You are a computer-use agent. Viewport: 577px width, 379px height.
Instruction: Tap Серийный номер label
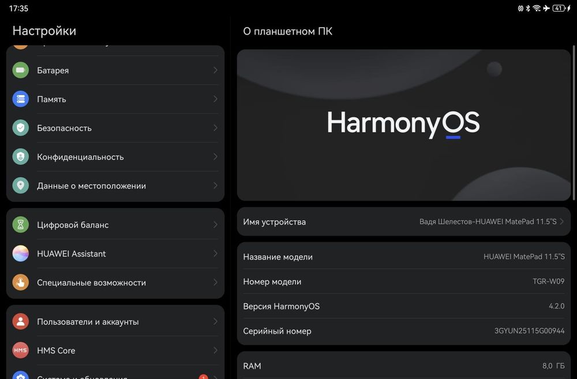pyautogui.click(x=277, y=331)
